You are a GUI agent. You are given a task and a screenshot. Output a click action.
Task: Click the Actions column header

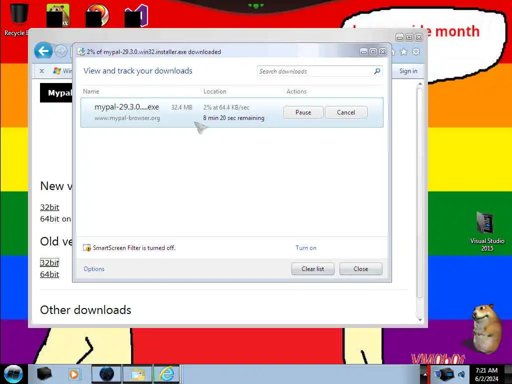point(296,91)
